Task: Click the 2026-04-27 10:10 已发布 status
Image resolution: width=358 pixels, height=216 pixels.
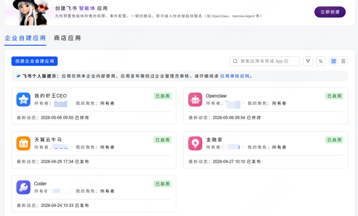Action: click(237, 162)
